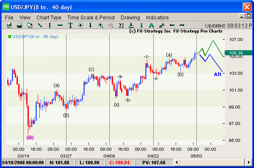Click the FXS logo in title bar
254x168 pixels.
click(6, 7)
